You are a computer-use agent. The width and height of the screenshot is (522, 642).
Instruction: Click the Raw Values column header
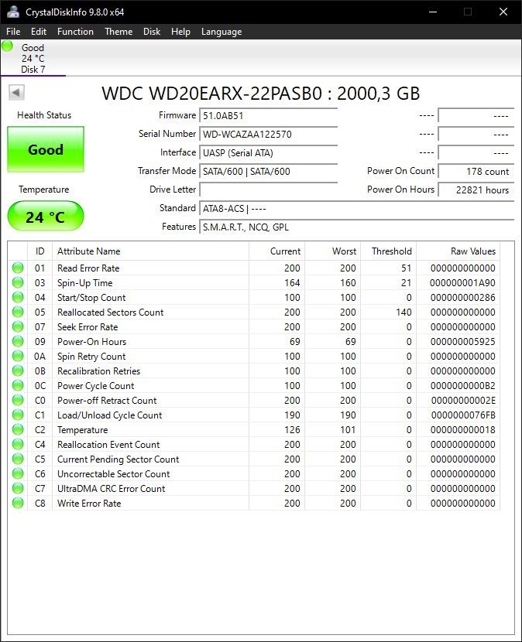472,251
